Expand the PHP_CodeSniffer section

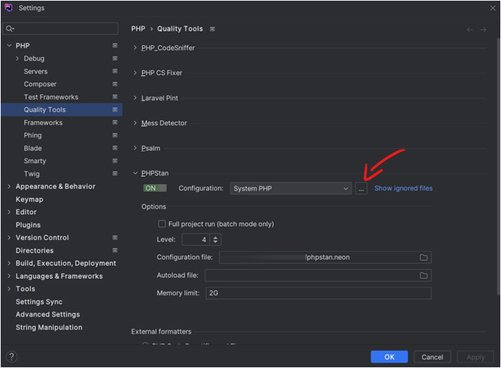pos(135,48)
